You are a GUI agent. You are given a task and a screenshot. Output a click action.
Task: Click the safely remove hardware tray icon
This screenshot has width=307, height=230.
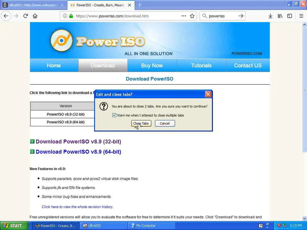pyautogui.click(x=285, y=226)
